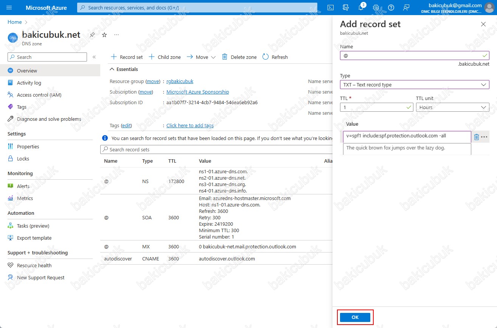Close the Add record set panel
The image size is (497, 328).
pyautogui.click(x=483, y=24)
